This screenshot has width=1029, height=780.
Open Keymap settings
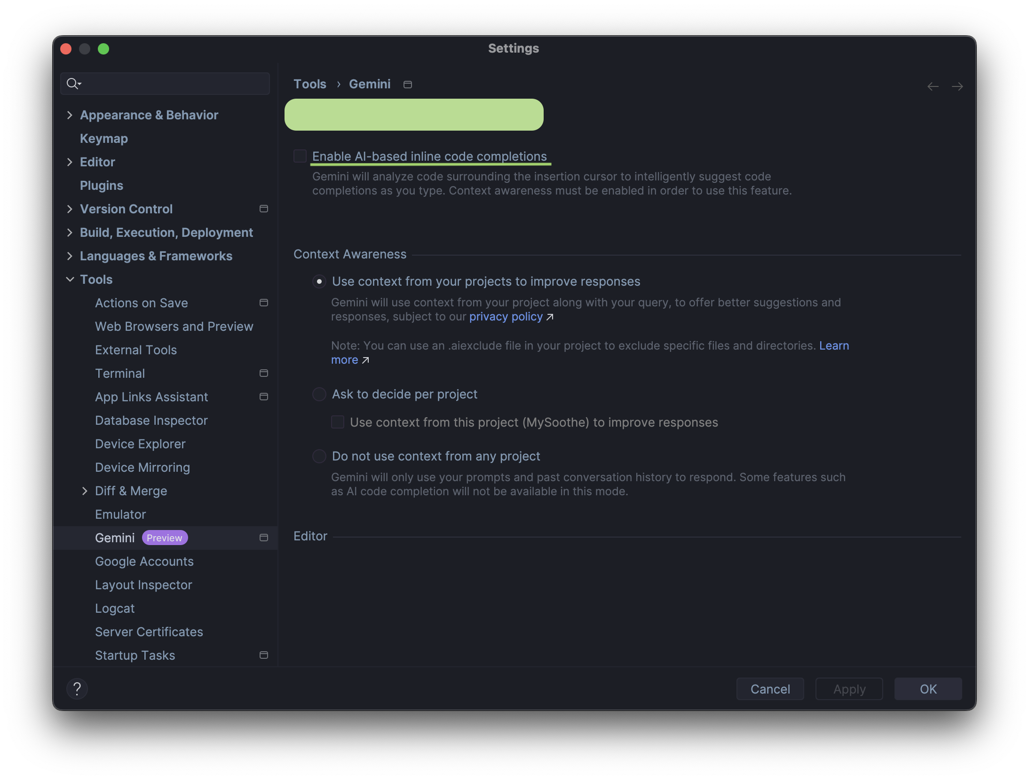point(104,139)
